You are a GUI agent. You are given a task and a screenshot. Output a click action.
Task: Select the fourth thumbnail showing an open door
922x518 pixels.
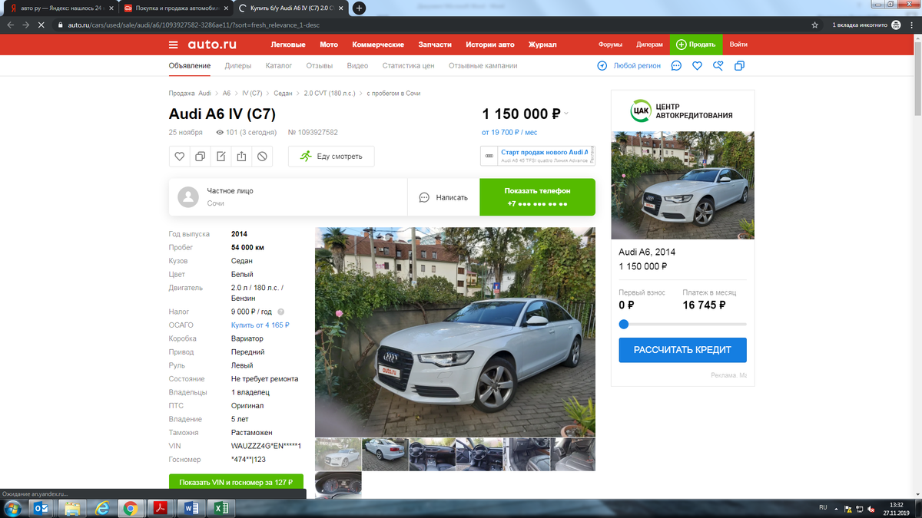[479, 454]
